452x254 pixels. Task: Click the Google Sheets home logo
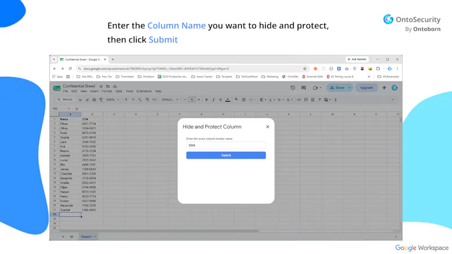click(57, 89)
